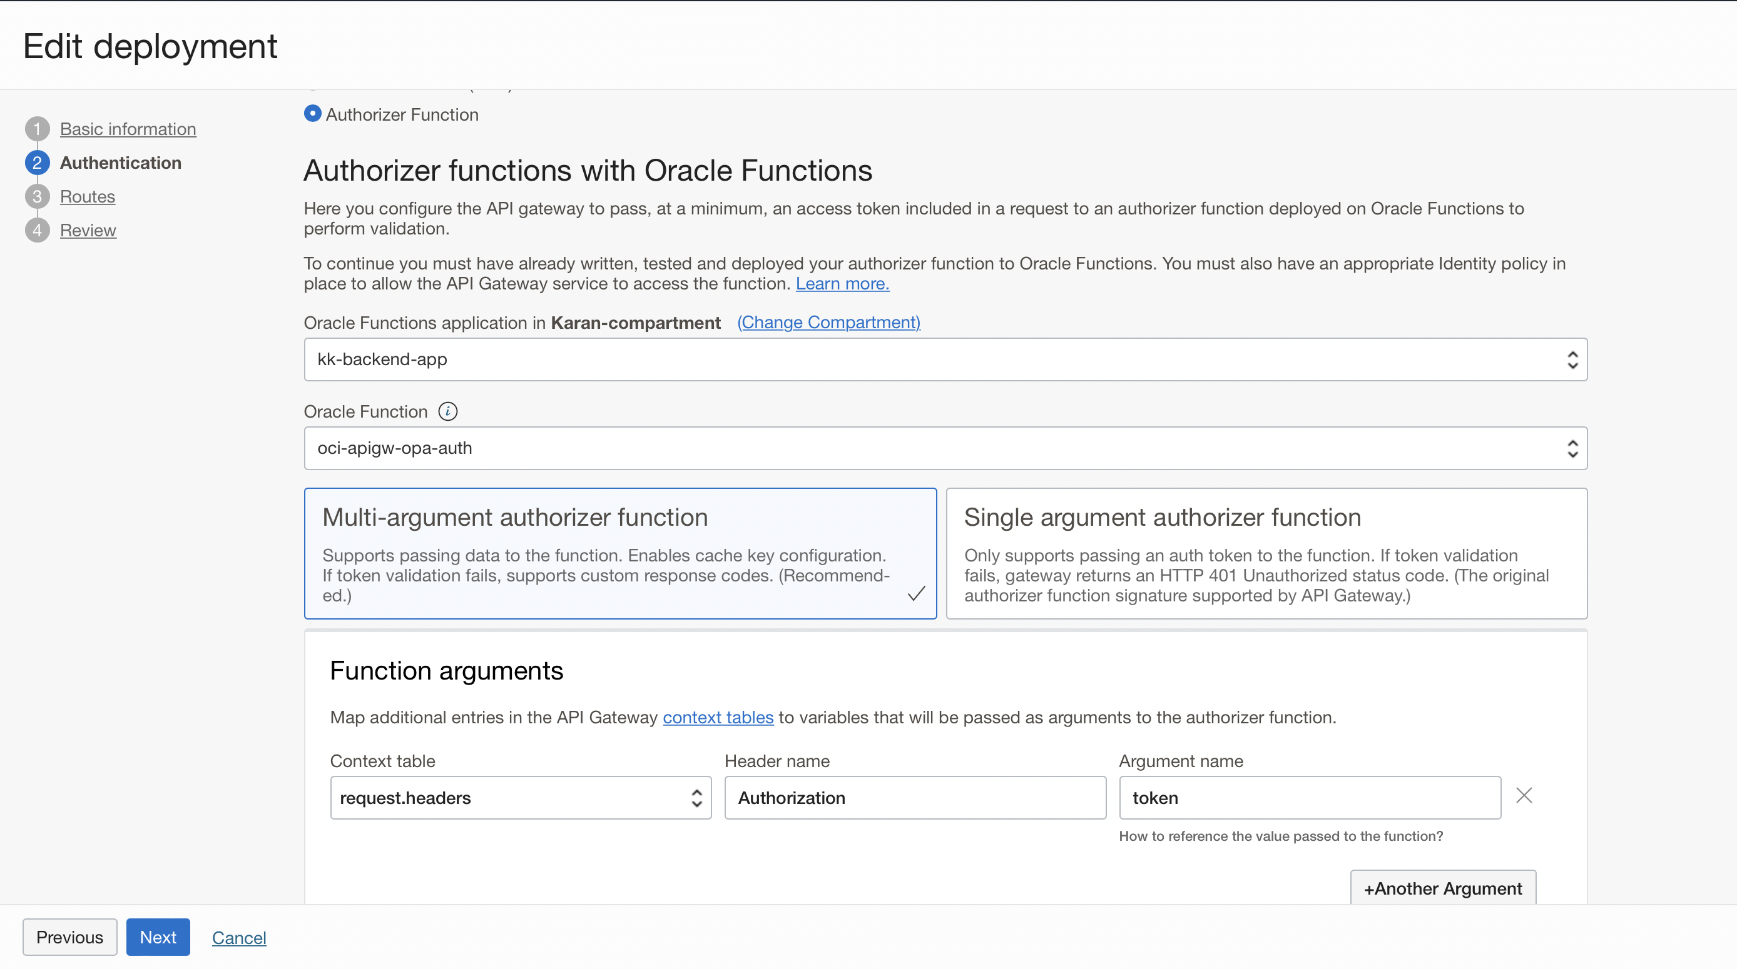Image resolution: width=1737 pixels, height=969 pixels.
Task: Select the Authorizer Function radio button
Action: click(x=312, y=113)
